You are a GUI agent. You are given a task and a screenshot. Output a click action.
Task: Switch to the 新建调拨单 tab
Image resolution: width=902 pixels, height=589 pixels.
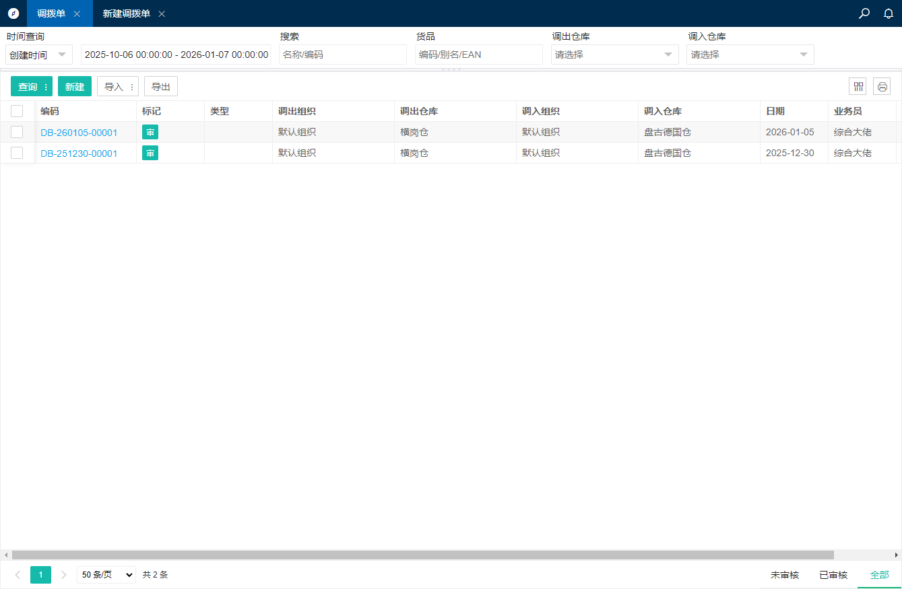[x=127, y=13]
